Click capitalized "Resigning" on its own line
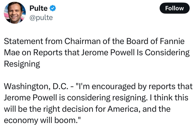The width and height of the screenshot is (196, 140). (x=22, y=64)
